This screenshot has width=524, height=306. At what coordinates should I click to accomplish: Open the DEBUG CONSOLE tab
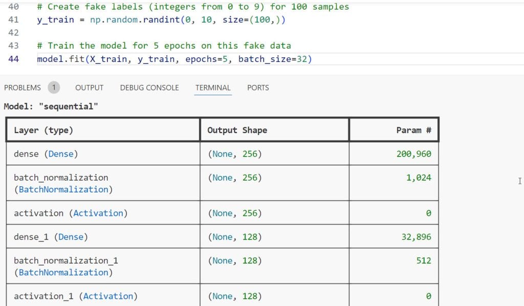point(149,88)
